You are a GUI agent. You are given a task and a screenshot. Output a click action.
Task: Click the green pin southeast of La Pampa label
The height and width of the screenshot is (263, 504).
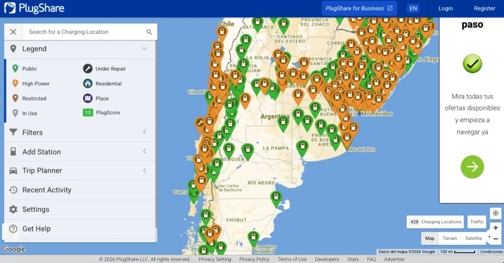pyautogui.click(x=302, y=148)
